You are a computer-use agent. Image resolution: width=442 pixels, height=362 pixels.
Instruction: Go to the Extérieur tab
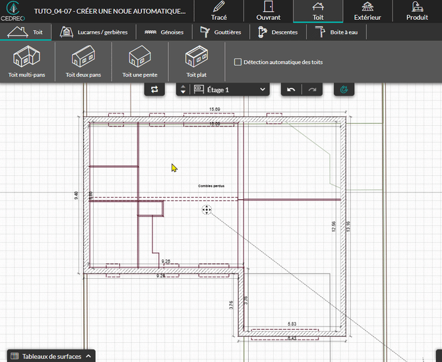click(367, 11)
